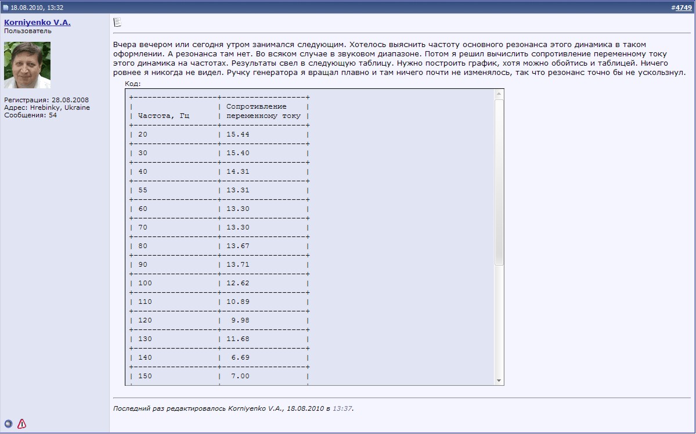The image size is (696, 434).
Task: Click the code box scroll down arrow
Action: 499,380
